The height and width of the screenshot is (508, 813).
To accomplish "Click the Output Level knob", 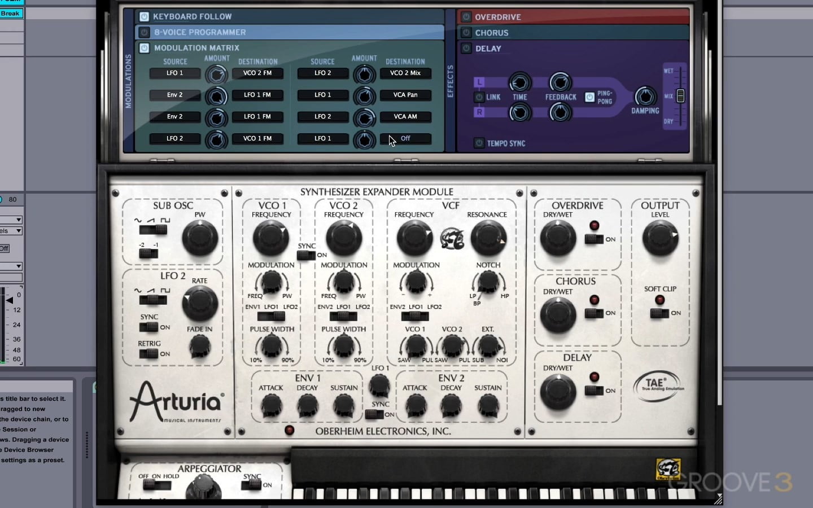I will coord(660,238).
